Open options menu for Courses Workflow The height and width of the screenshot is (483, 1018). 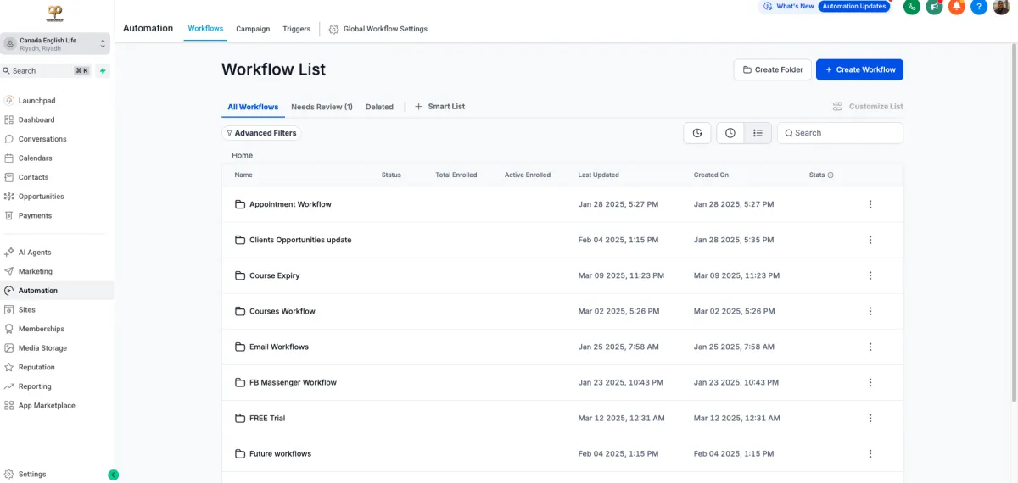click(x=870, y=311)
